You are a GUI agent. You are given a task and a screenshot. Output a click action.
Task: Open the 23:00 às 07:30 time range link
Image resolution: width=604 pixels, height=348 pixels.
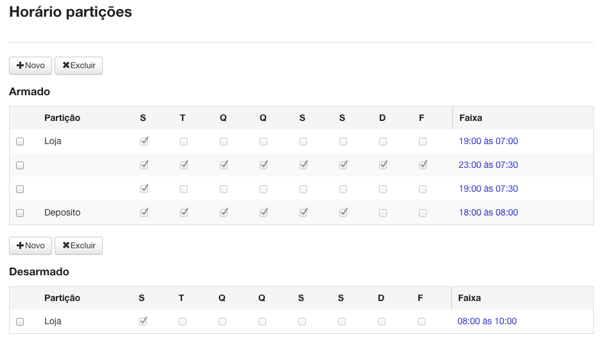click(488, 165)
